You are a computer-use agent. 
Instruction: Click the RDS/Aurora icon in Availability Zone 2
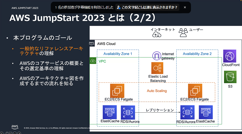pyautogui.click(x=187, y=112)
